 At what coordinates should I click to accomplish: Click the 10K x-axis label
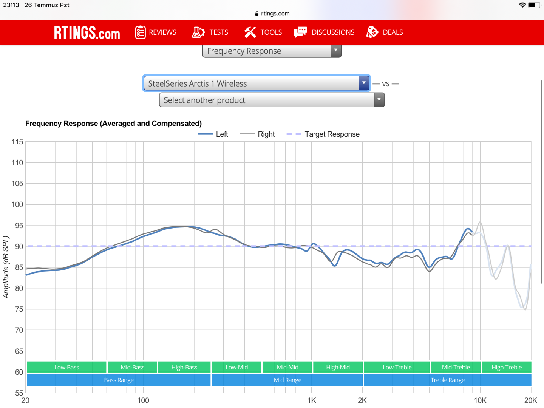pos(480,400)
